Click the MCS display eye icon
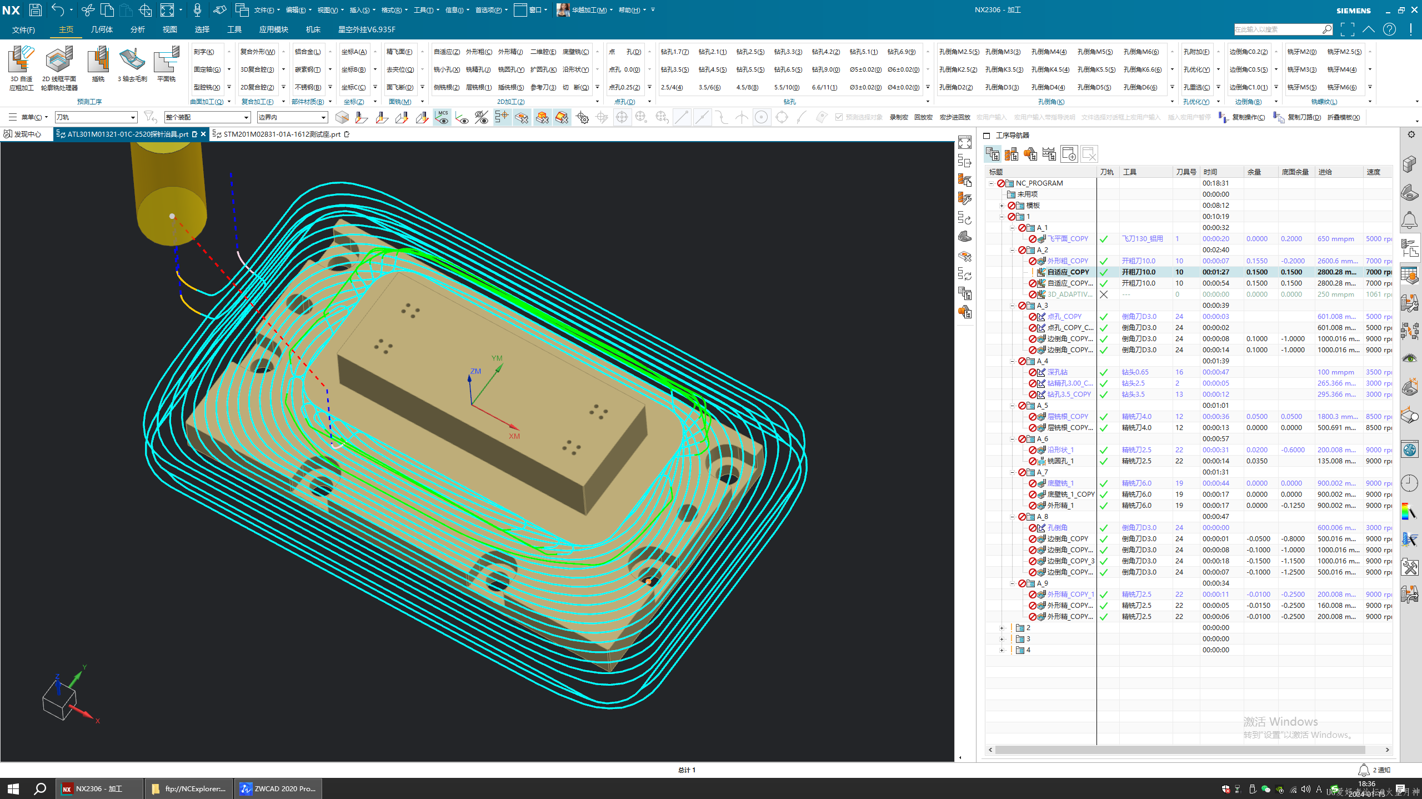 [442, 117]
